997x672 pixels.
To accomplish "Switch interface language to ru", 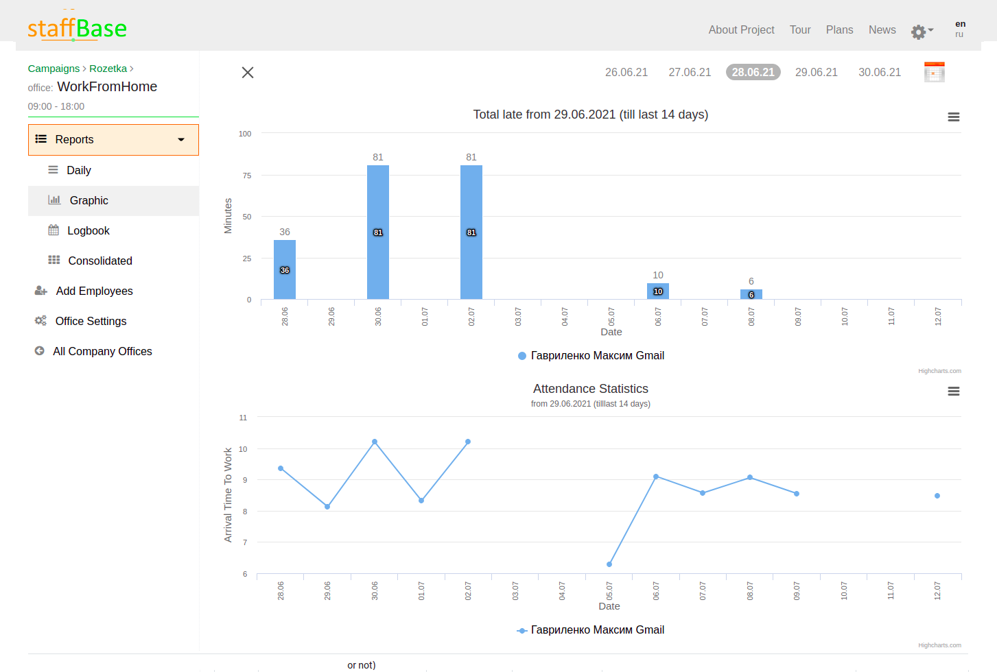I will click(959, 34).
